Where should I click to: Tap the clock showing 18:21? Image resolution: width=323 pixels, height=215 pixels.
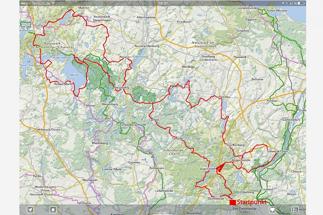coord(163,3)
